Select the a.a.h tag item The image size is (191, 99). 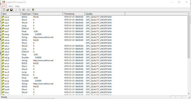[7, 37]
